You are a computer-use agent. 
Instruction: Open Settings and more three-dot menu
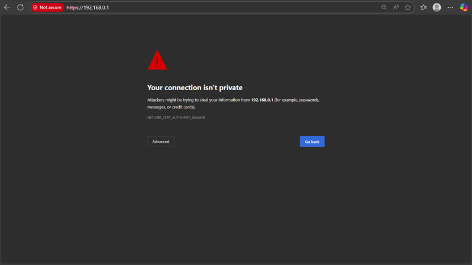tap(450, 7)
